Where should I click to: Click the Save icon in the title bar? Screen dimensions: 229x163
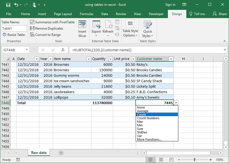coord(8,5)
